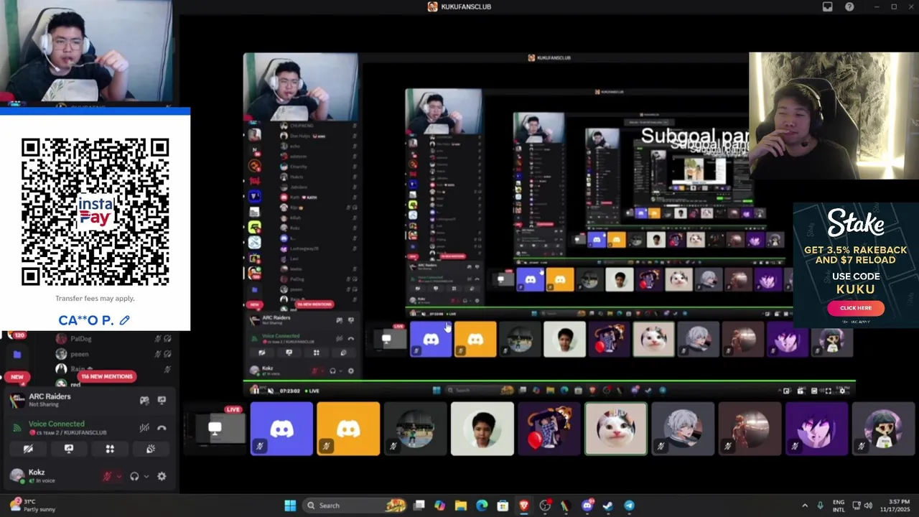Click CLICK HERE on Stake ad
Screen dimensions: 919x517
click(855, 308)
